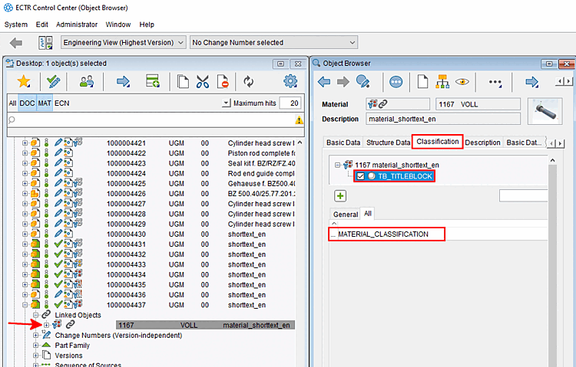Click the chain link icon in Material field
This screenshot has height=367, width=576.
(x=382, y=104)
